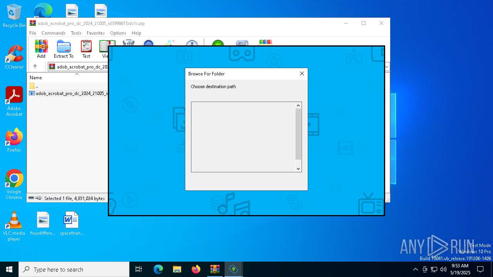493x277 pixels.
Task: Switch to the installer app taskbar button
Action: [233, 269]
